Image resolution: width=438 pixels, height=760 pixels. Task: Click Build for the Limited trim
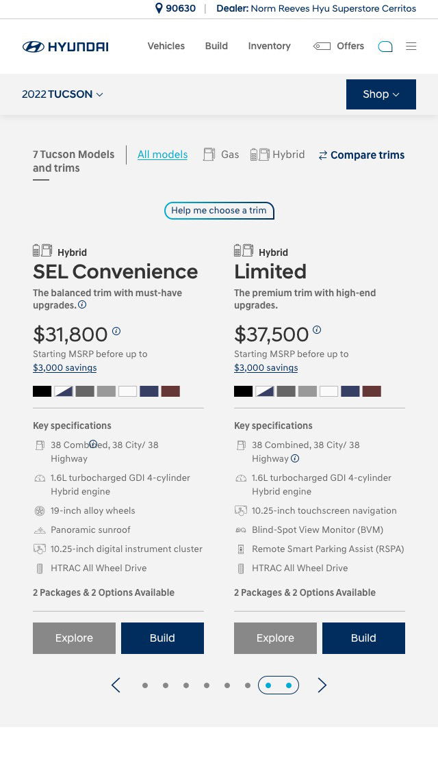coord(363,638)
